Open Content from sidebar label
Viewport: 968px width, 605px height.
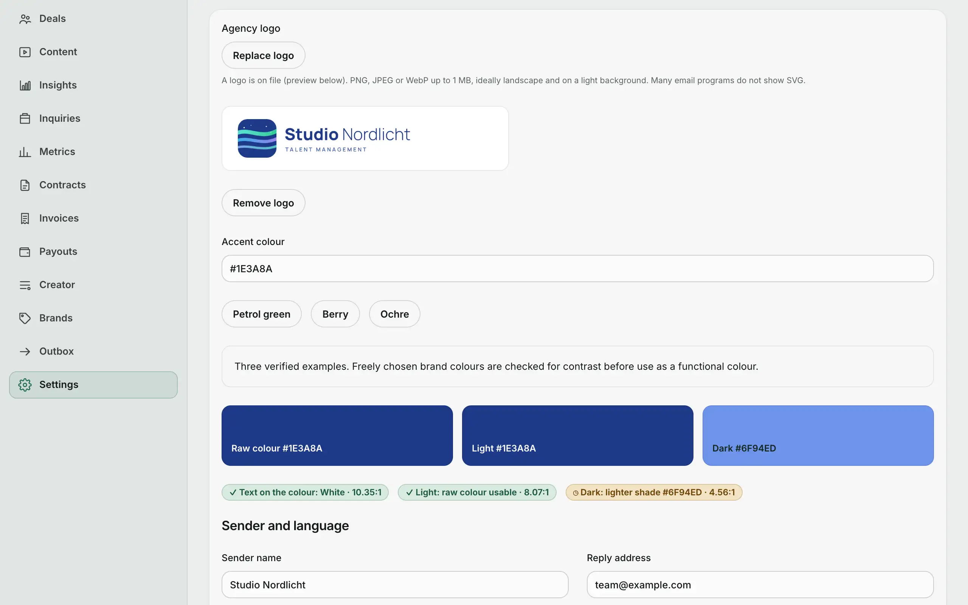coord(58,52)
